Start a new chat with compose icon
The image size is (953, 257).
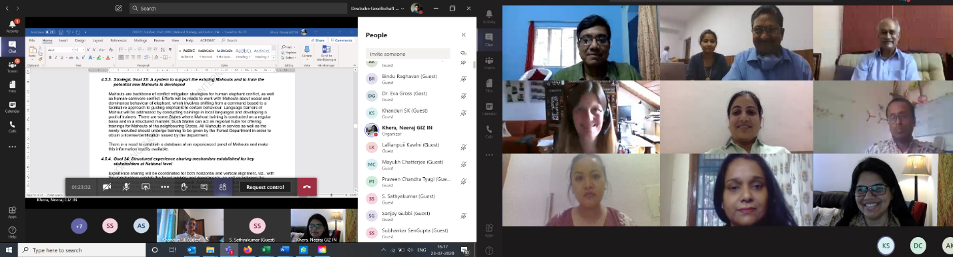[118, 9]
